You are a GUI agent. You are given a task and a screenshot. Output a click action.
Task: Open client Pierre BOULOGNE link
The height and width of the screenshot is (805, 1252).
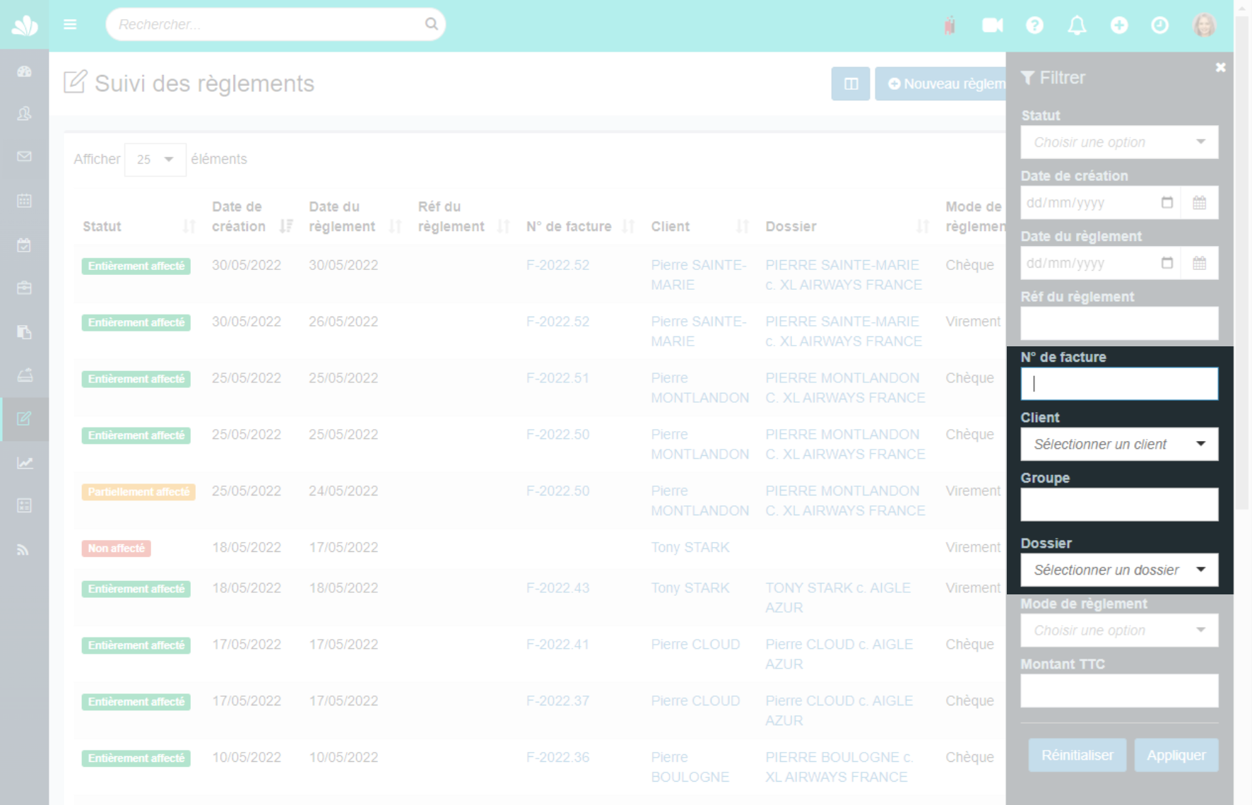tap(690, 768)
